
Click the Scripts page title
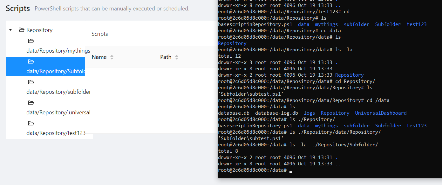pos(17,9)
